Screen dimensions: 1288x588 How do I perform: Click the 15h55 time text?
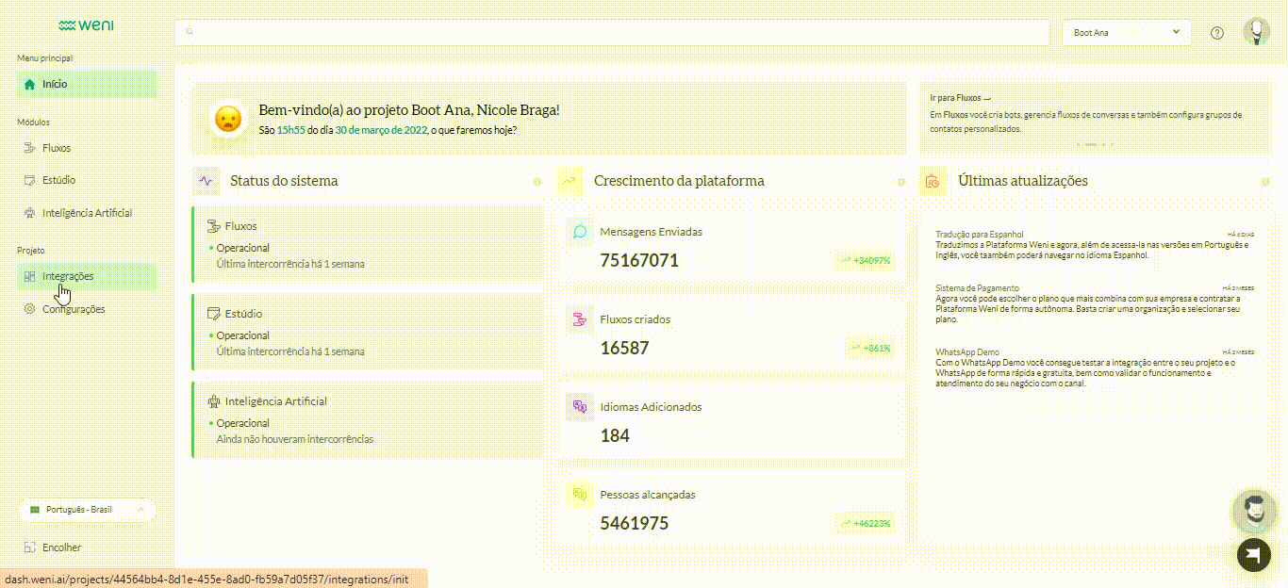tap(290, 130)
